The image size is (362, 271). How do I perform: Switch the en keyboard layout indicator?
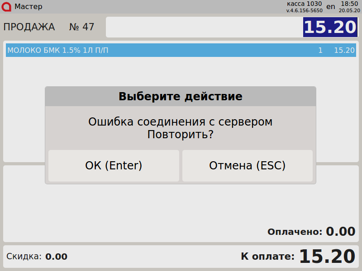pos(331,7)
